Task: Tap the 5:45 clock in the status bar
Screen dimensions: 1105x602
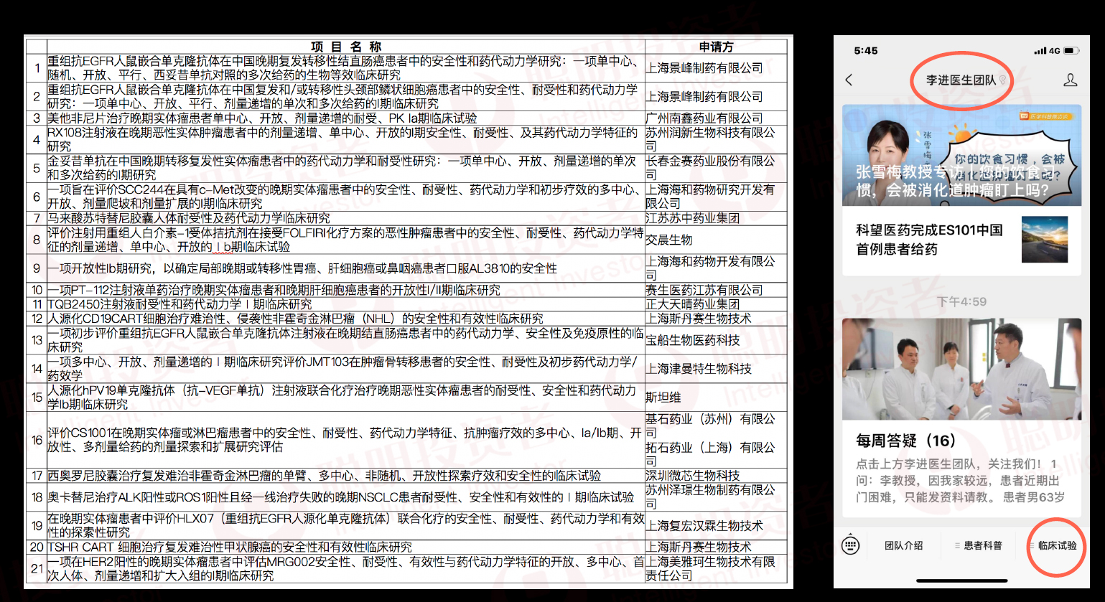Action: [x=866, y=51]
